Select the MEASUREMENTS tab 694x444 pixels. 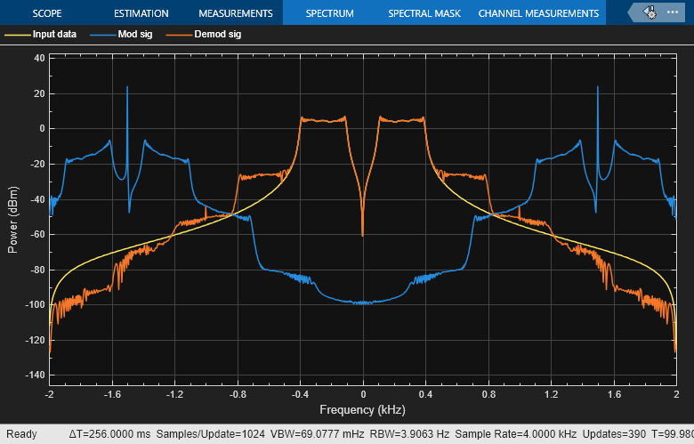(x=235, y=13)
